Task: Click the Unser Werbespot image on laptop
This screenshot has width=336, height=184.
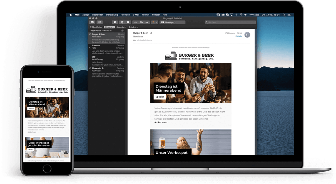Action: pyautogui.click(x=191, y=142)
